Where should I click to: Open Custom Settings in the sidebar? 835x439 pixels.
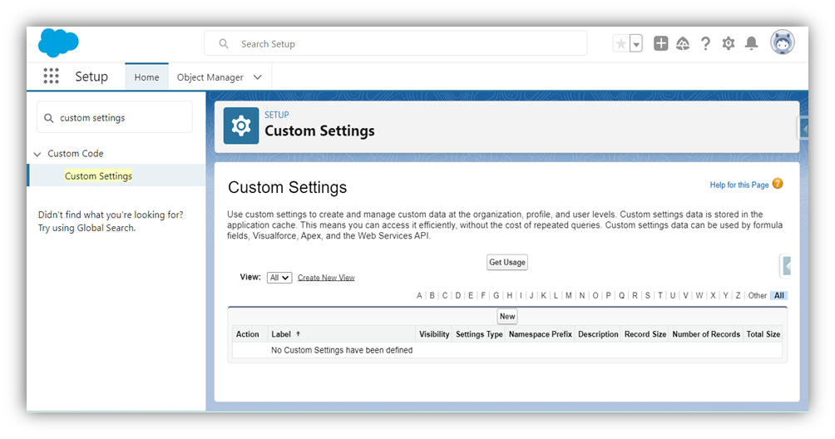point(98,176)
